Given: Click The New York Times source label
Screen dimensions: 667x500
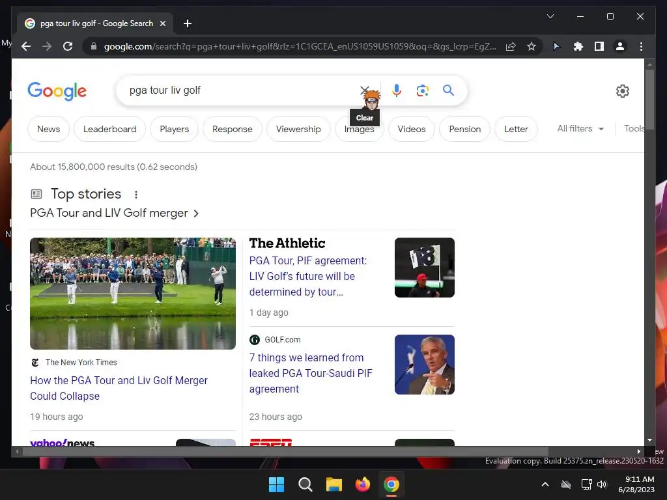Looking at the screenshot, I should click(81, 362).
